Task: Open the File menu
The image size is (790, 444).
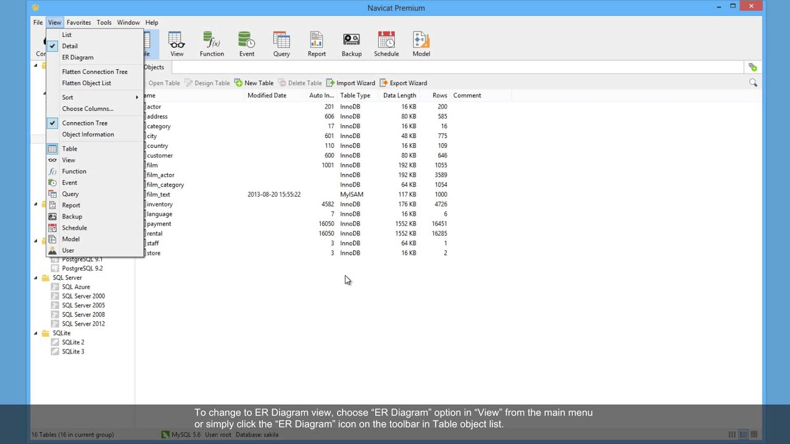Action: [38, 22]
